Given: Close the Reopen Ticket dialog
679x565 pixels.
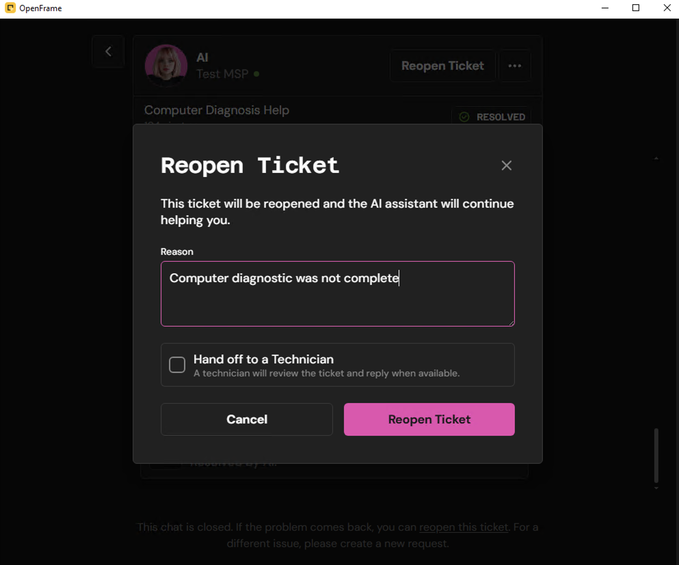Looking at the screenshot, I should [x=506, y=166].
